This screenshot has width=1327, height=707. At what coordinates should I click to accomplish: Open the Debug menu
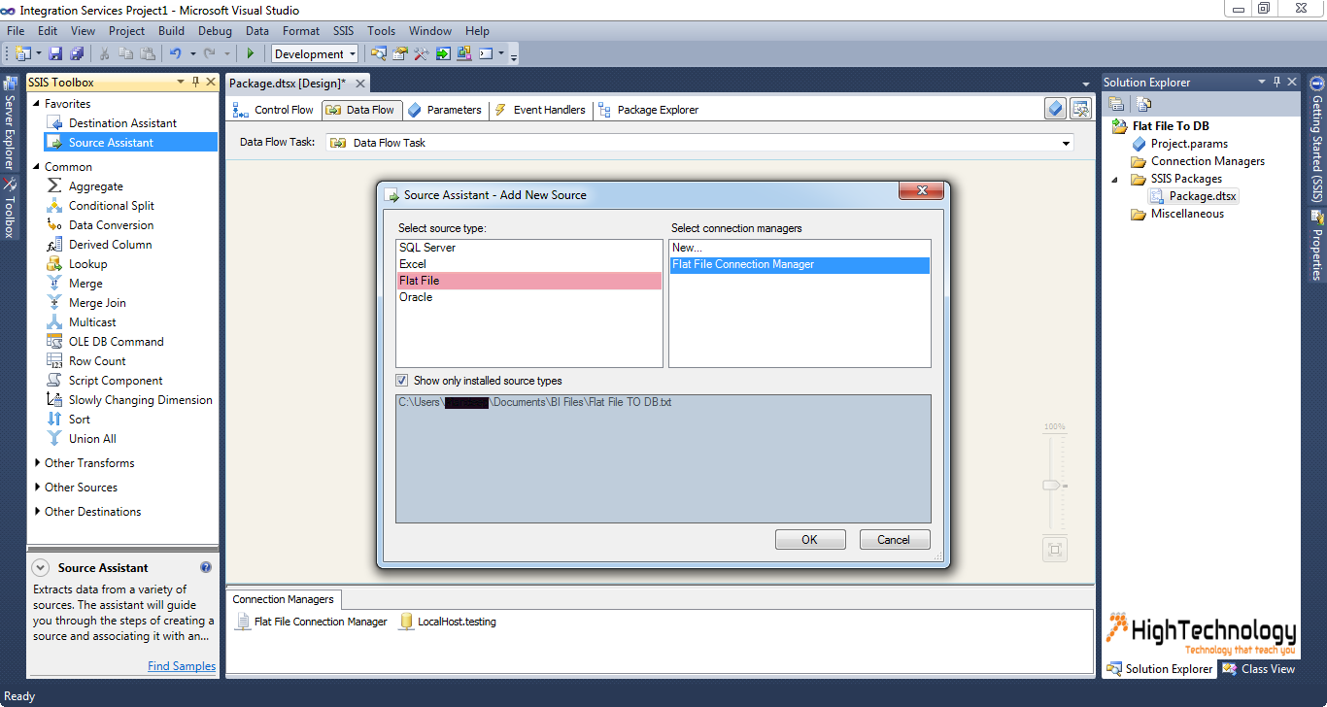coord(215,31)
